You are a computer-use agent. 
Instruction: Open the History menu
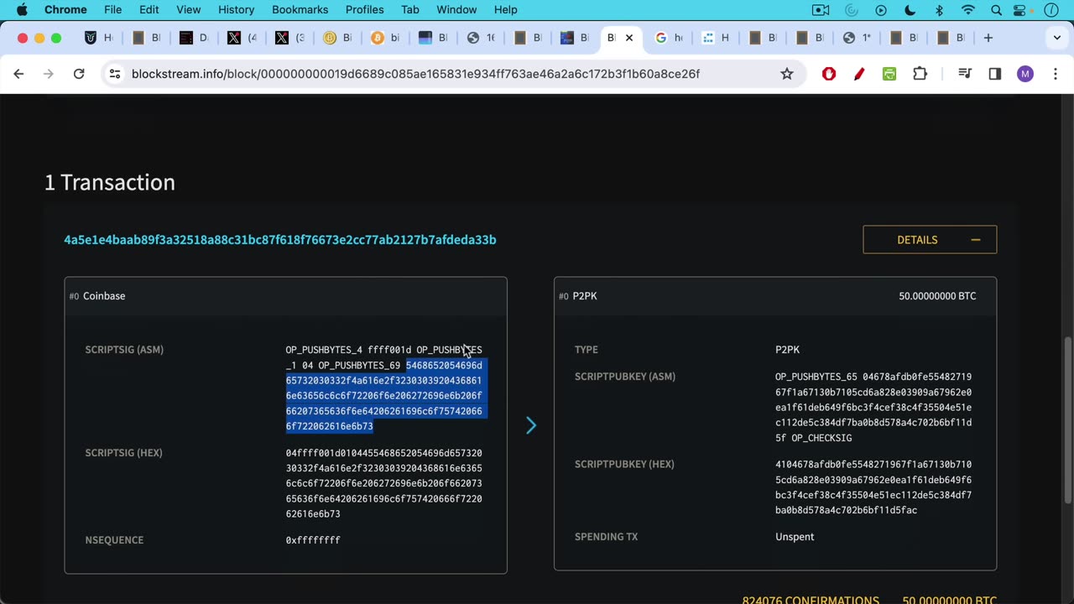[236, 9]
